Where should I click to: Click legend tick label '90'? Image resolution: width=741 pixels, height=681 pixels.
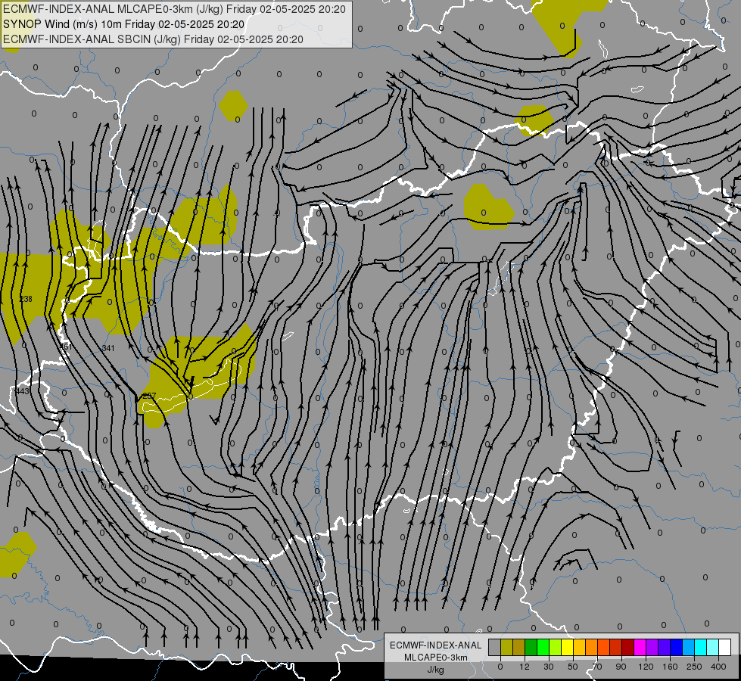621,667
